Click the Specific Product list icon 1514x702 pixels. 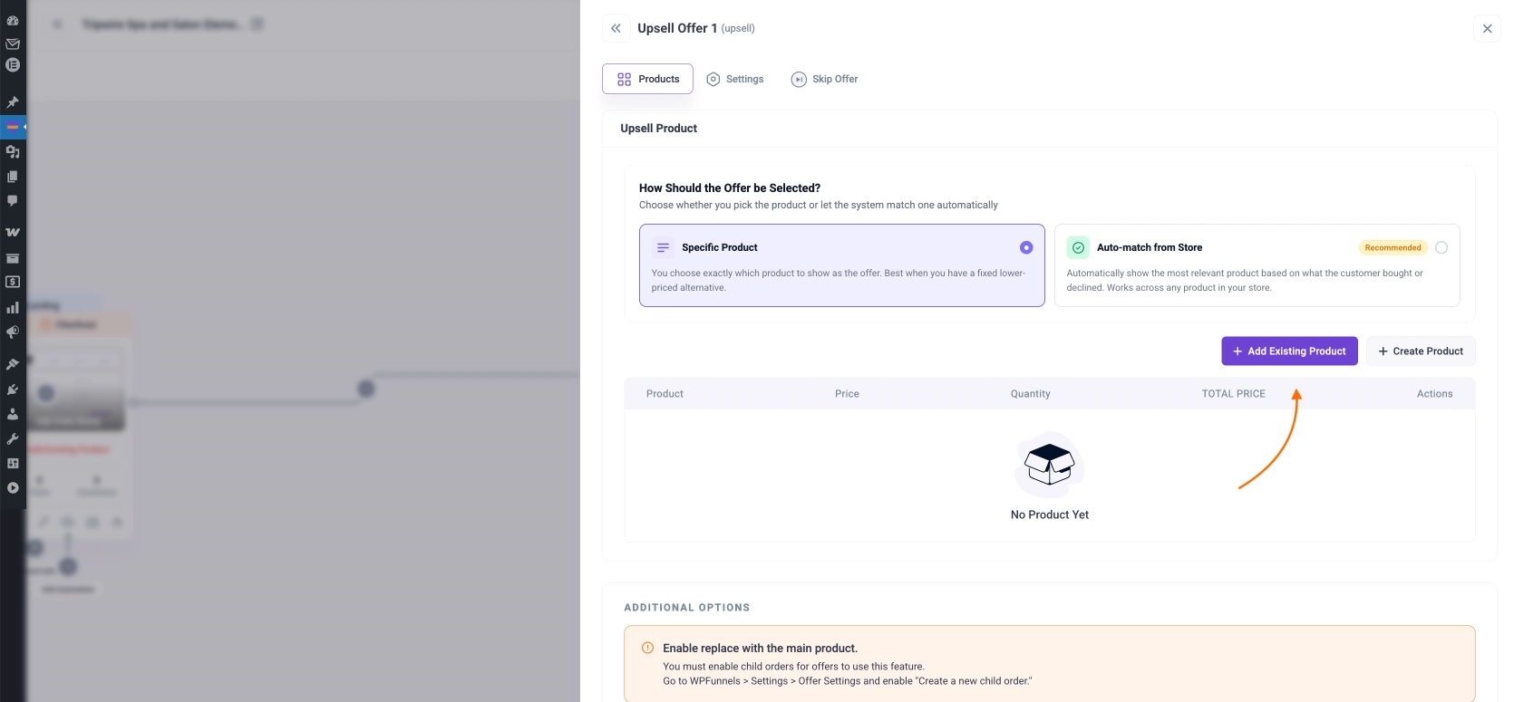coord(663,247)
